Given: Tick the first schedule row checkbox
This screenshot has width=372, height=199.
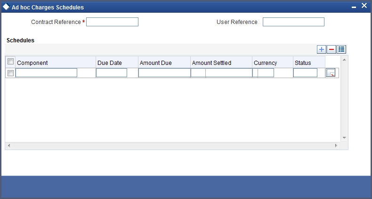Looking at the screenshot, I should pyautogui.click(x=10, y=73).
